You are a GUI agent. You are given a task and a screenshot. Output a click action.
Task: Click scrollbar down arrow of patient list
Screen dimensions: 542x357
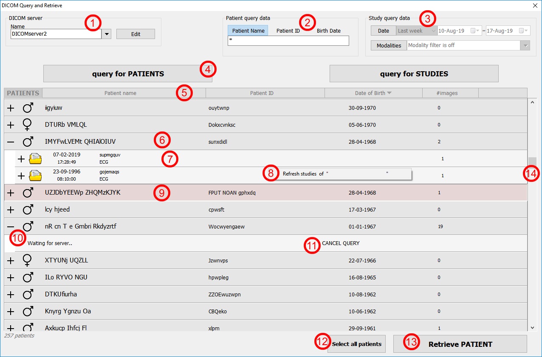coord(533,327)
